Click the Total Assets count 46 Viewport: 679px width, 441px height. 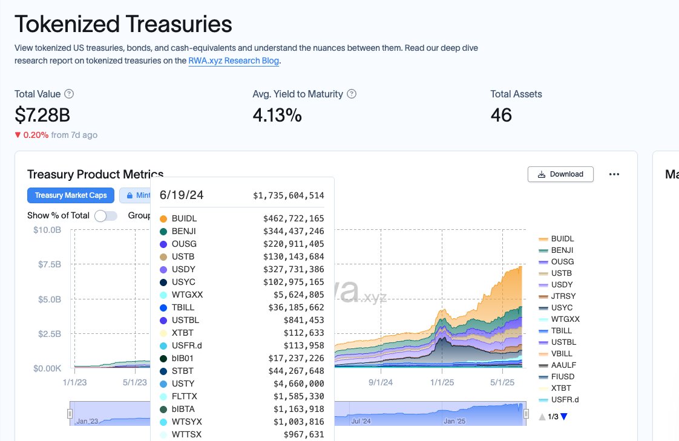click(501, 115)
